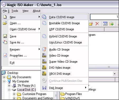Click the red X delete toolbar icon

tap(97, 24)
